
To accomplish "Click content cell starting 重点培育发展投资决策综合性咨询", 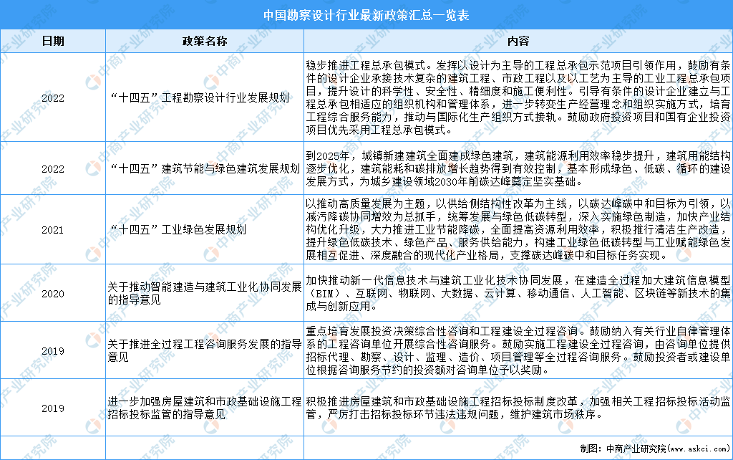I will pos(518,350).
